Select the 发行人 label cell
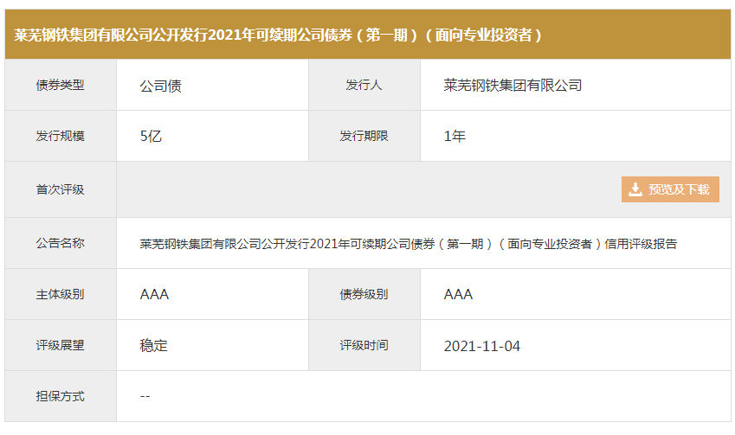Viewport: 735px width, 435px height. (364, 86)
